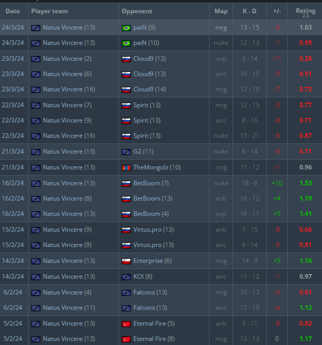Click the Czech flag beside Enterprise
Image resolution: width=322 pixels, height=345 pixels.
[126, 261]
